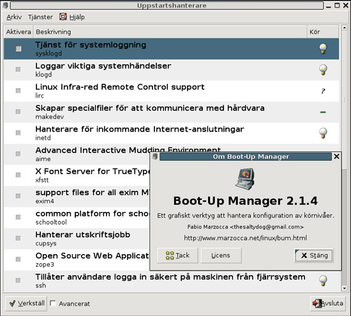Select the Open Source Web Application row
The width and height of the screenshot is (351, 316).
pyautogui.click(x=77, y=259)
